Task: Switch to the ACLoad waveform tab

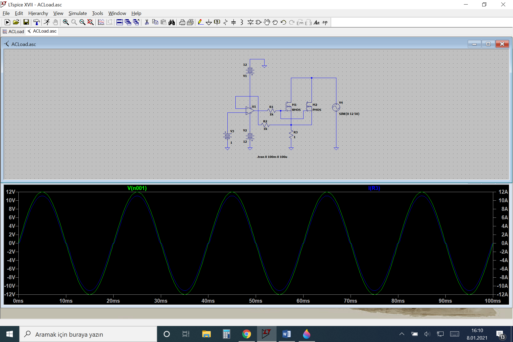Action: click(13, 31)
